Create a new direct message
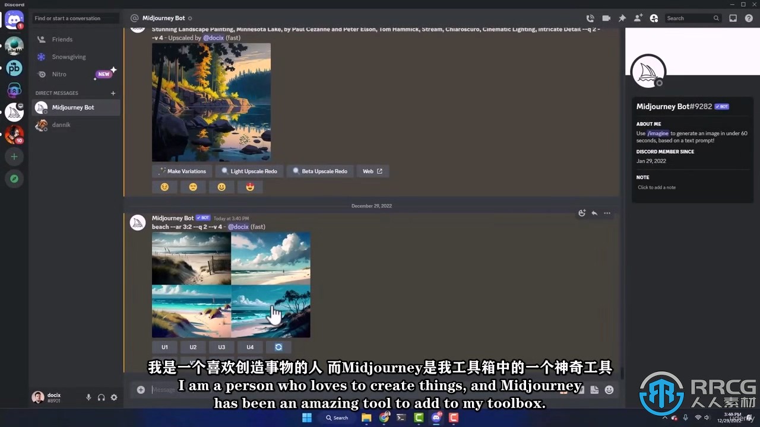Screen dimensions: 760x427 coord(113,93)
